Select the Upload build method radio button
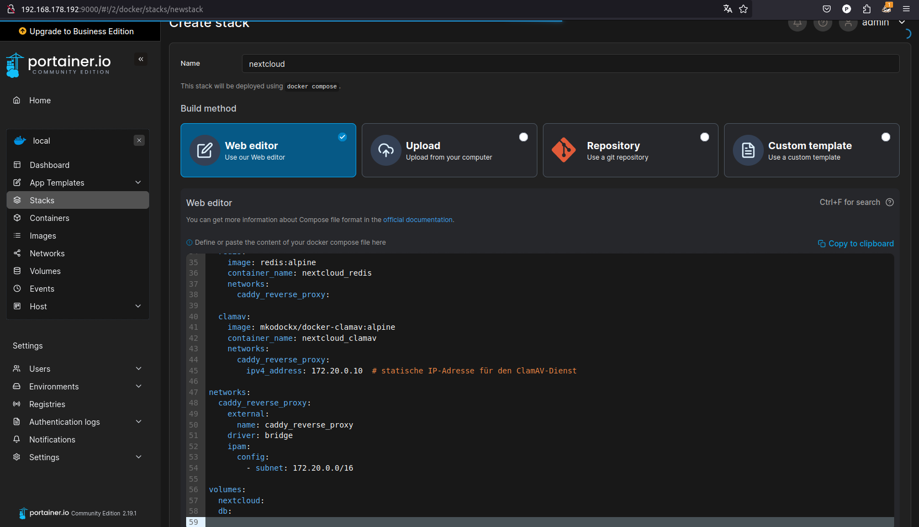This screenshot has width=919, height=527. coord(523,137)
